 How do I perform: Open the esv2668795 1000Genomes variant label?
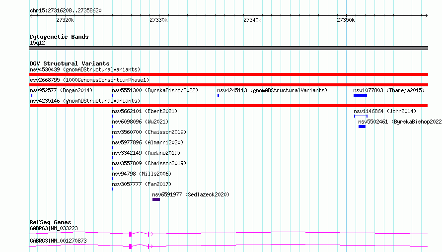tap(89, 80)
